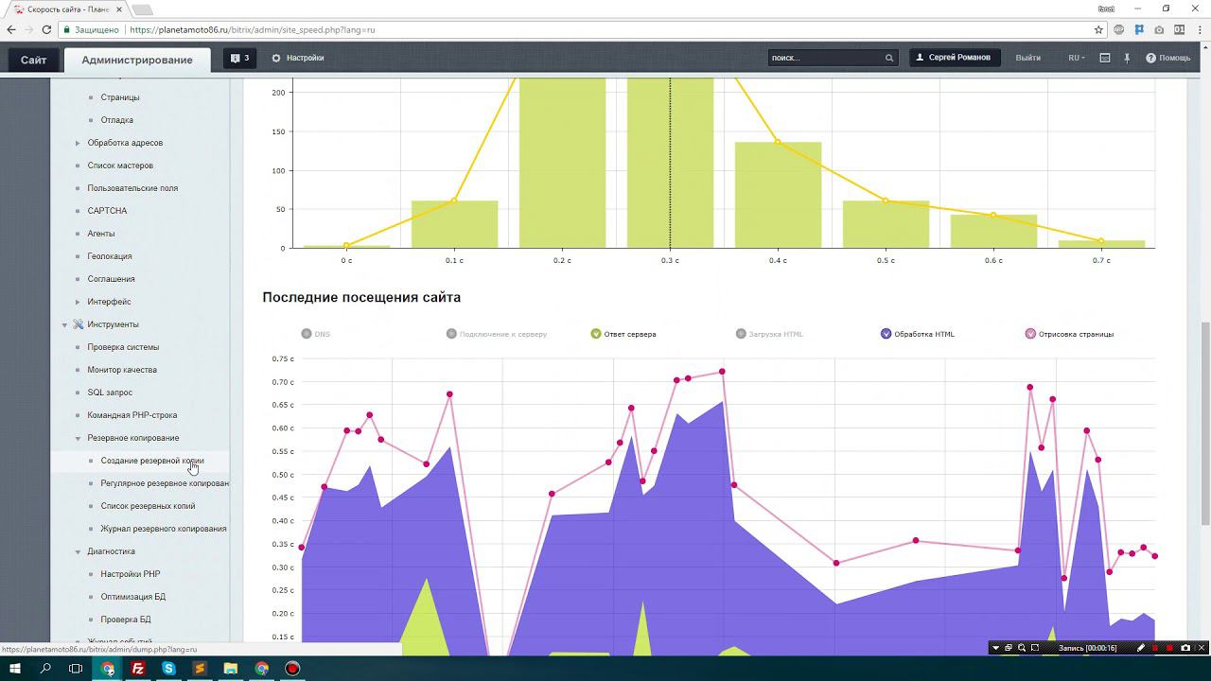Open RU language dropdown
Screen dimensions: 1211x681
point(1077,58)
